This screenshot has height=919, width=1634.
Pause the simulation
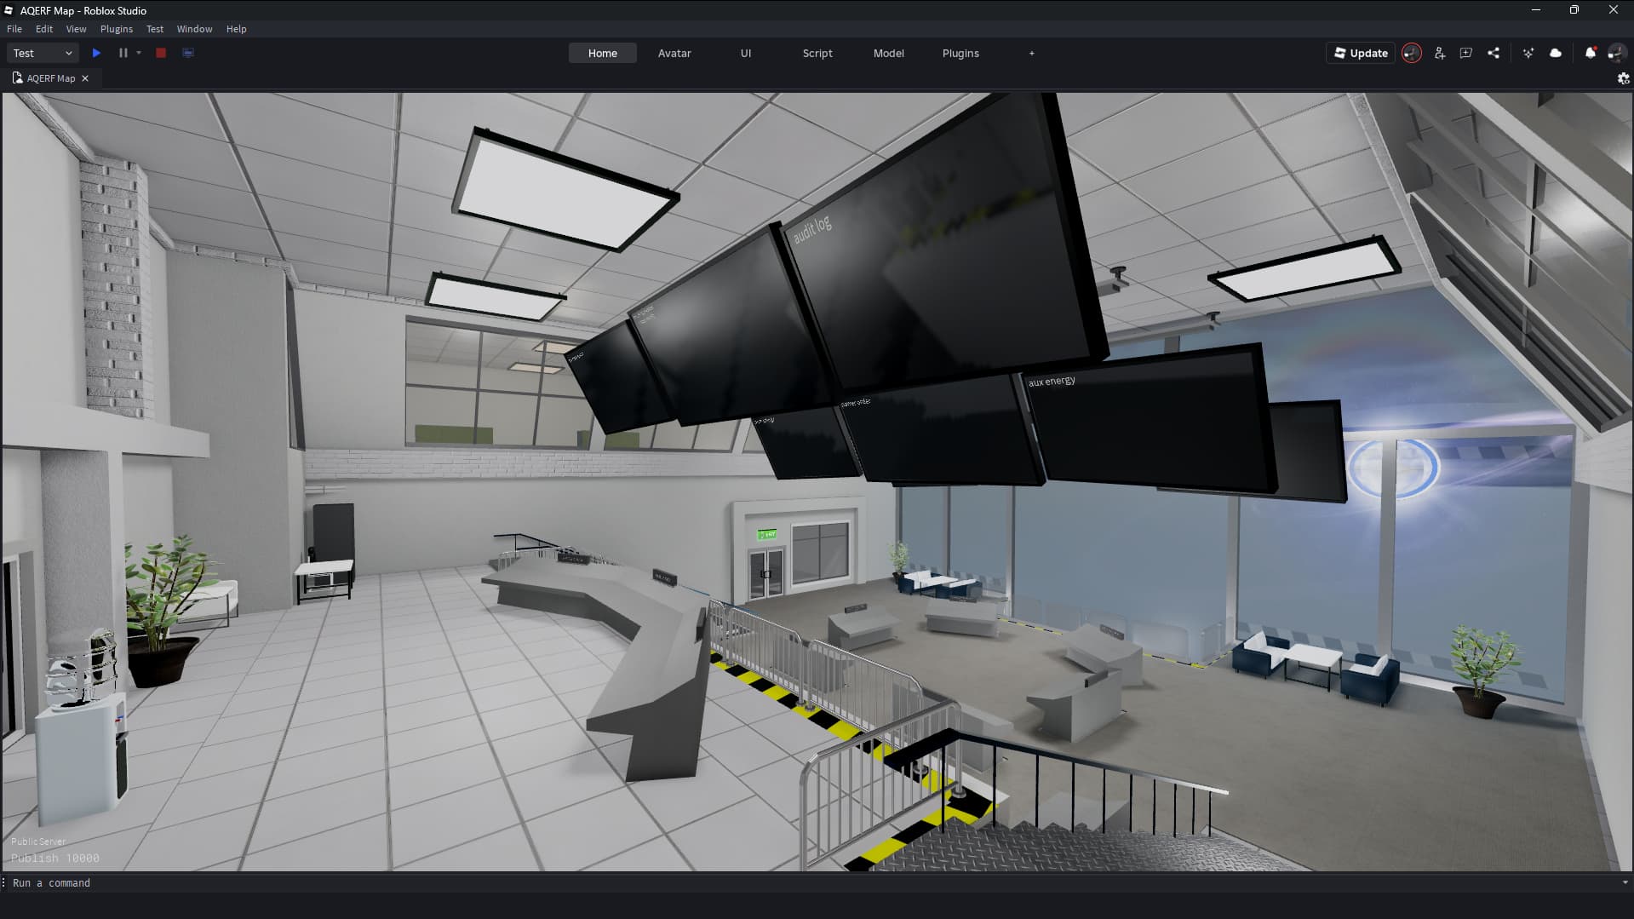(123, 53)
